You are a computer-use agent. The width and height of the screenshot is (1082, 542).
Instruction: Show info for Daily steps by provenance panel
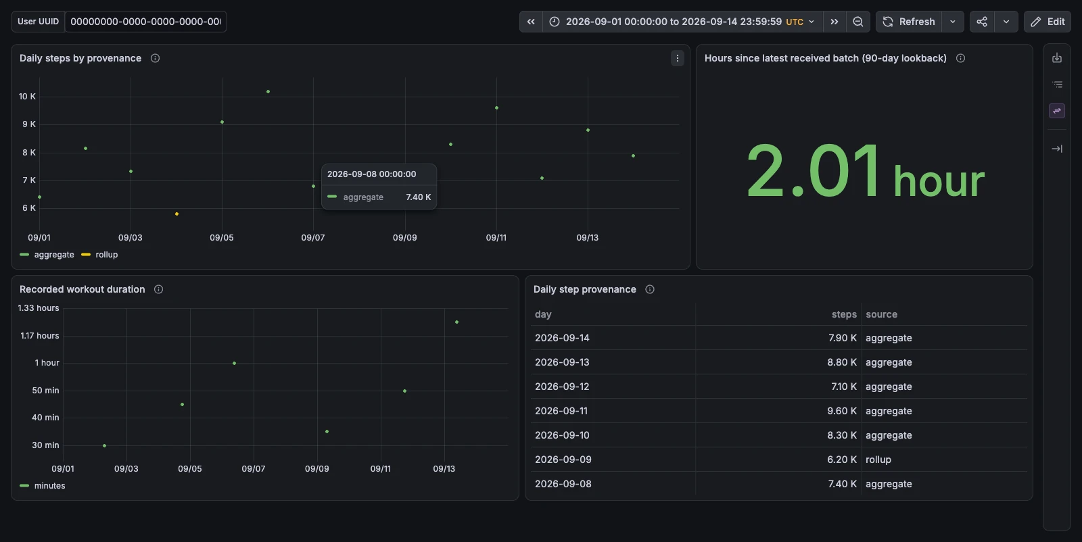(x=155, y=58)
